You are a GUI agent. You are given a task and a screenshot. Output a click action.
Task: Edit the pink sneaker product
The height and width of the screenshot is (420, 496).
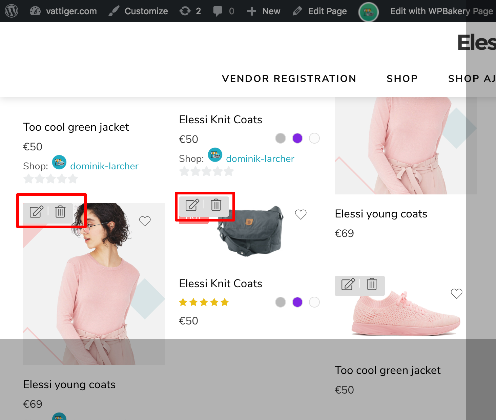click(348, 284)
